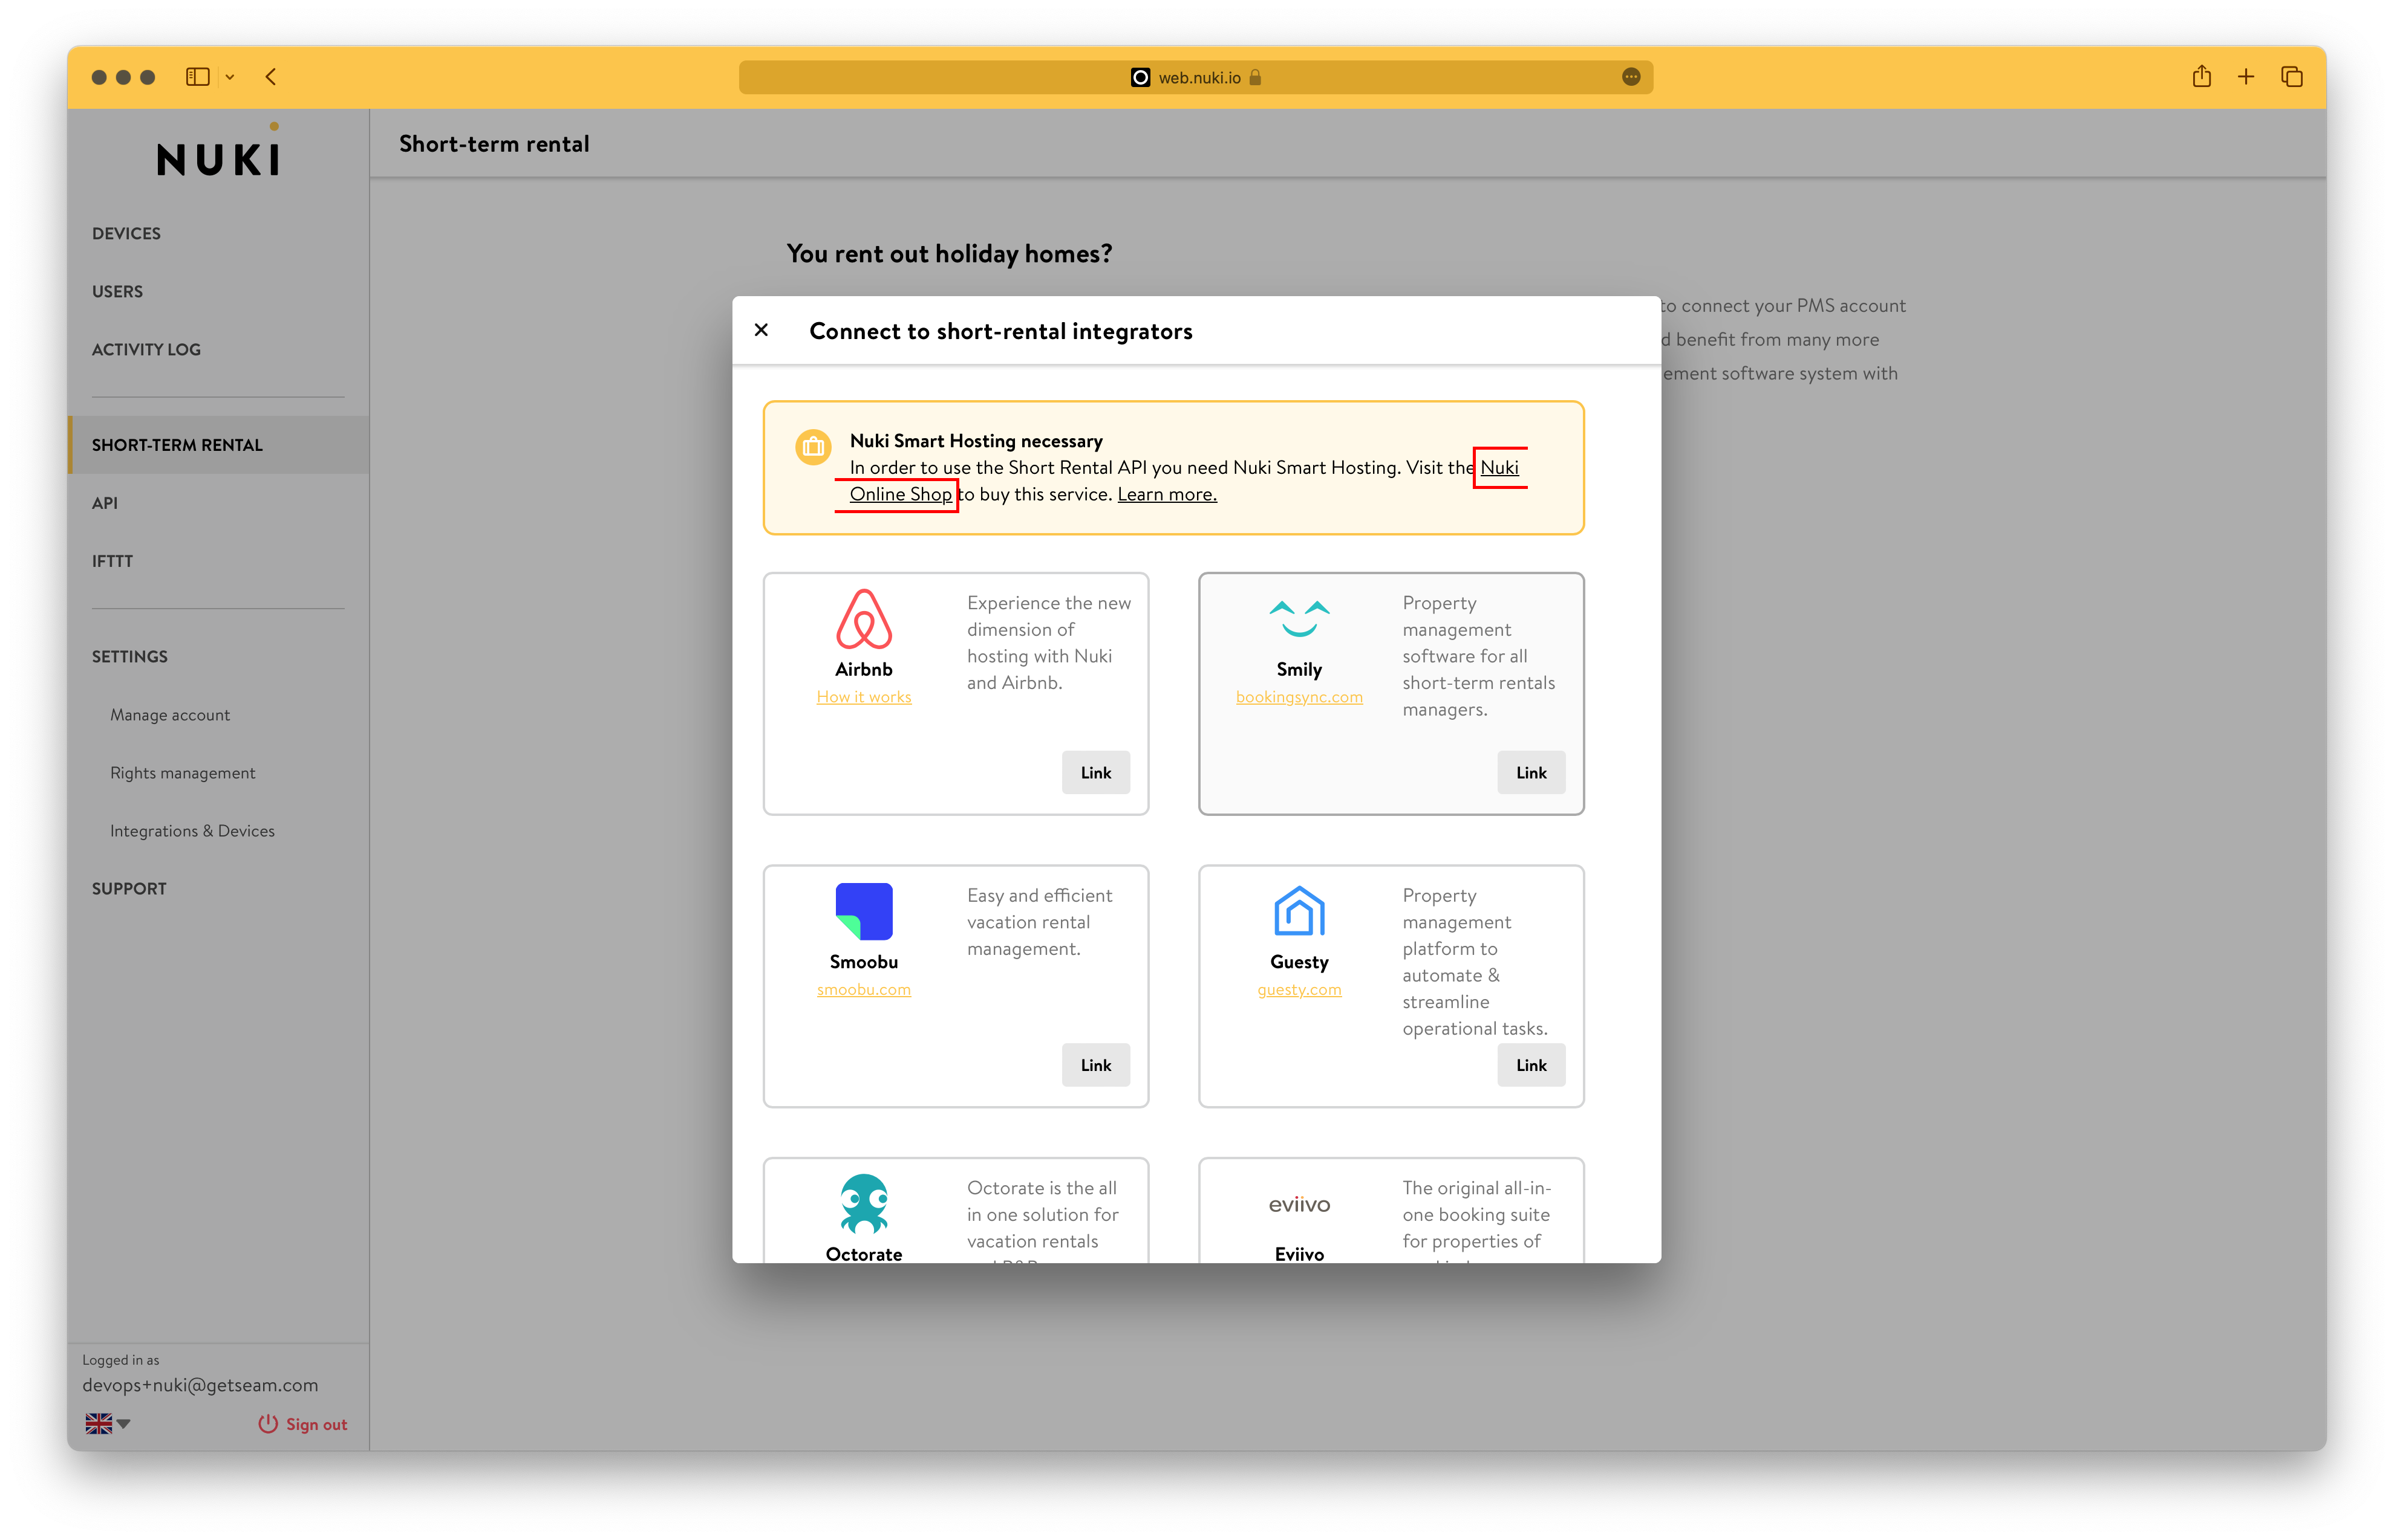Click the Guesty house logo icon
The height and width of the screenshot is (1540, 2394).
pyautogui.click(x=1299, y=911)
